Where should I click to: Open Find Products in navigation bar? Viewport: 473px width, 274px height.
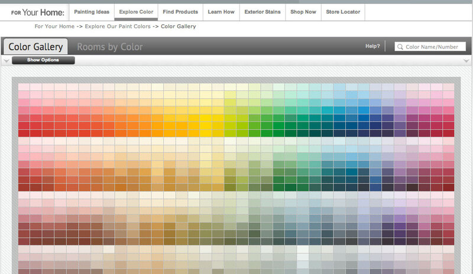[180, 12]
